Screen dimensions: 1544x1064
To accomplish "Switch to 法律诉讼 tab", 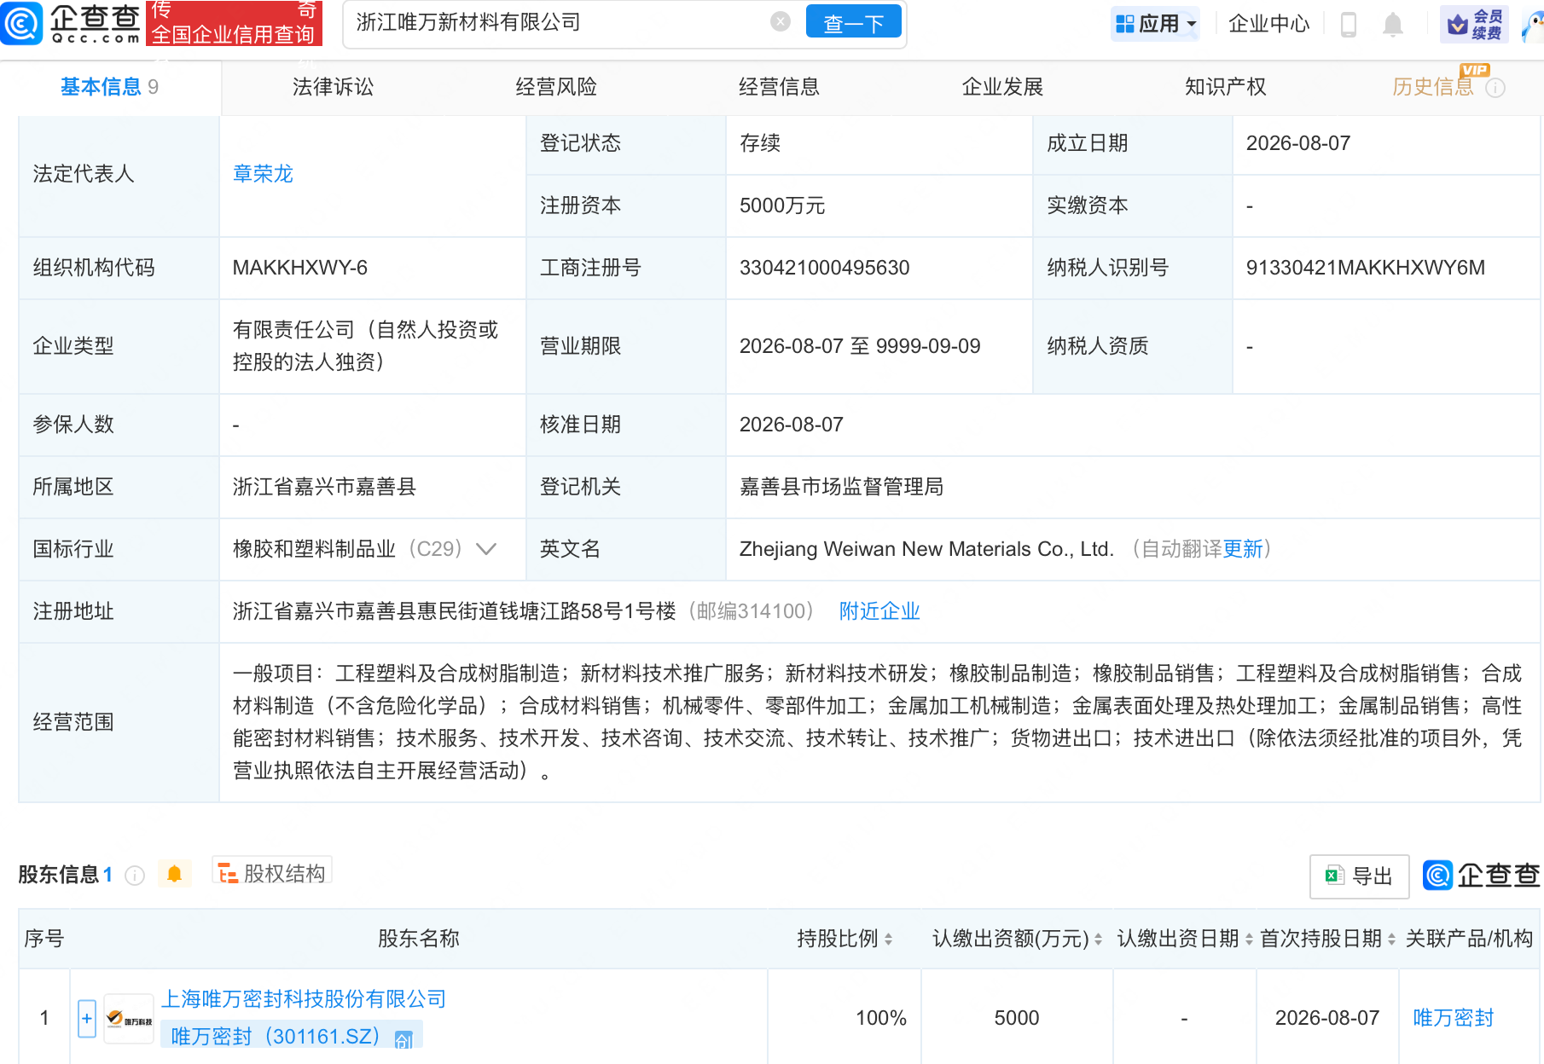I will (333, 87).
